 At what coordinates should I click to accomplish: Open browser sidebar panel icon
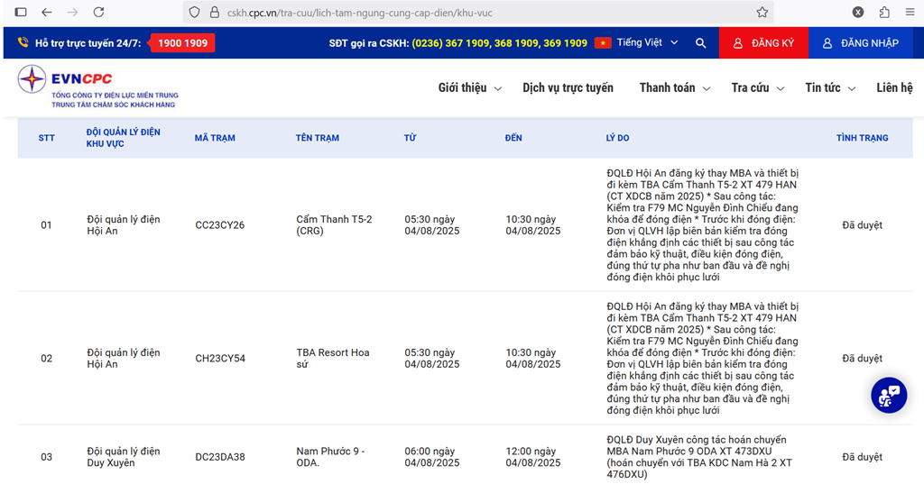click(x=21, y=13)
